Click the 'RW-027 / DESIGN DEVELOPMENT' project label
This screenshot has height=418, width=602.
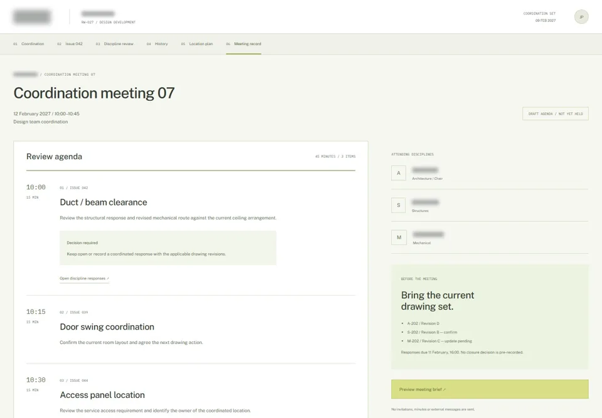[108, 23]
